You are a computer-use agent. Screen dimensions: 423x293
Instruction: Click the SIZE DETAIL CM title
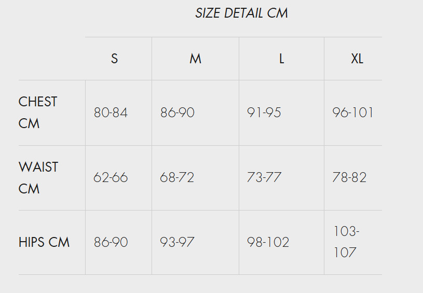(x=241, y=13)
